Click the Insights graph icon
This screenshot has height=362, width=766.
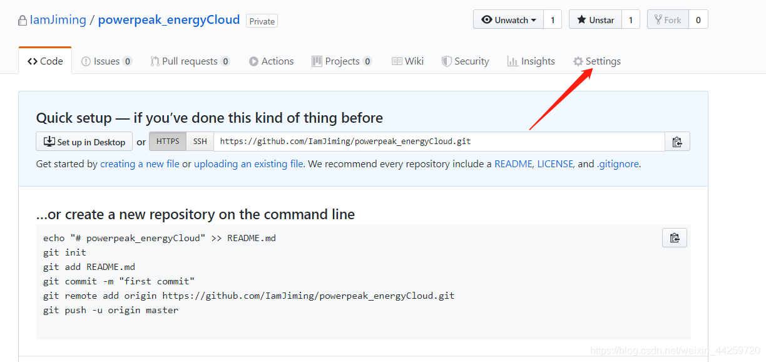click(513, 61)
